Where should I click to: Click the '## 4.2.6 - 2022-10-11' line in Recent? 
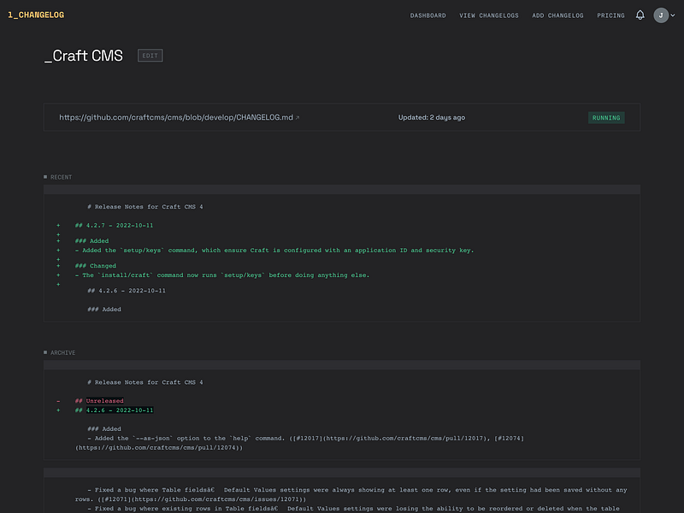click(x=127, y=291)
